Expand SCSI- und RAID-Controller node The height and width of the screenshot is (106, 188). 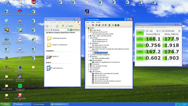click(89, 66)
